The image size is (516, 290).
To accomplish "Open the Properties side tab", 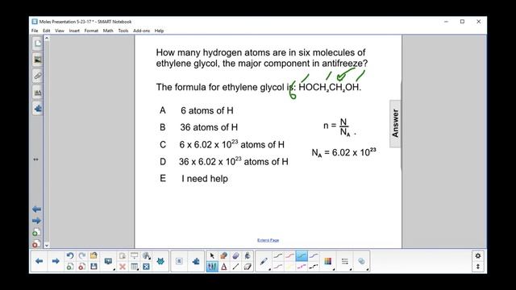I will [38, 93].
